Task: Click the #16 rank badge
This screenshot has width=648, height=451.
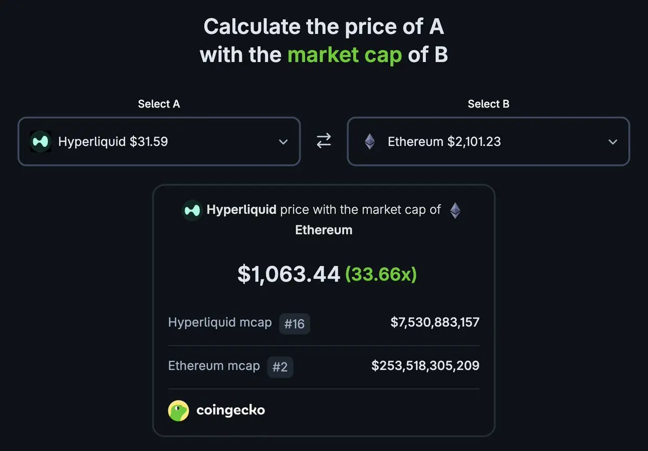Action: (294, 324)
